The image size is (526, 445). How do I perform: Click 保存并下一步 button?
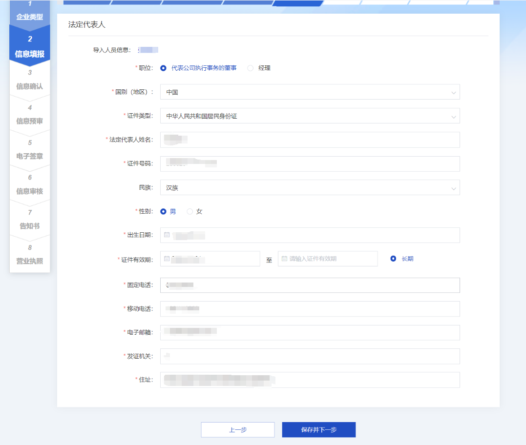[x=318, y=430]
